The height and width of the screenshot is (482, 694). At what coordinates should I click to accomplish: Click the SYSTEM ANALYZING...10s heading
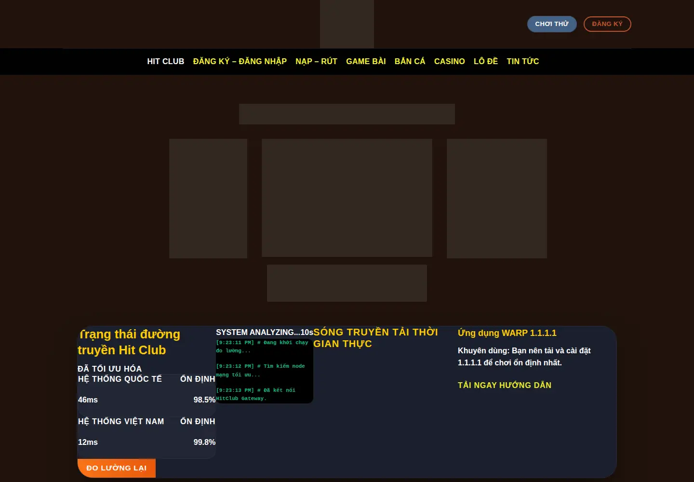tap(265, 332)
